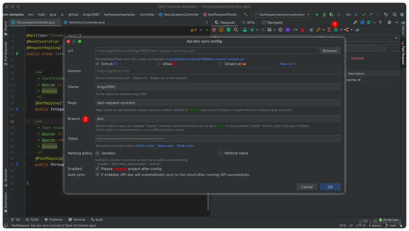This screenshot has height=231, width=409.
Task: Click the send request paper plane icon
Action: click(252, 30)
